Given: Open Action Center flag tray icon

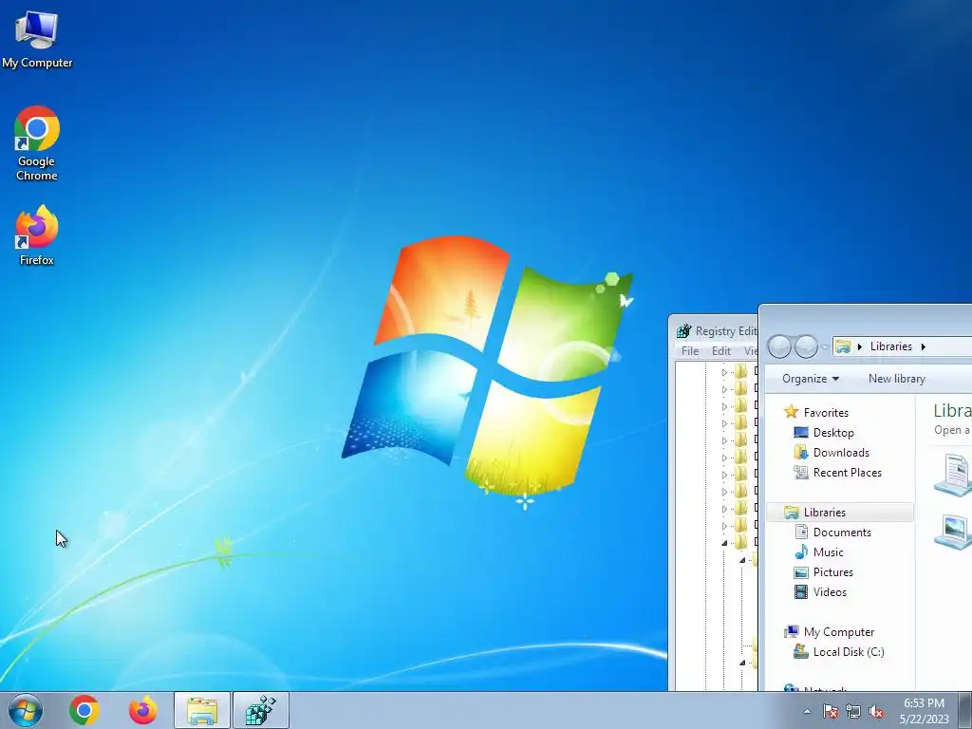Looking at the screenshot, I should click(830, 712).
